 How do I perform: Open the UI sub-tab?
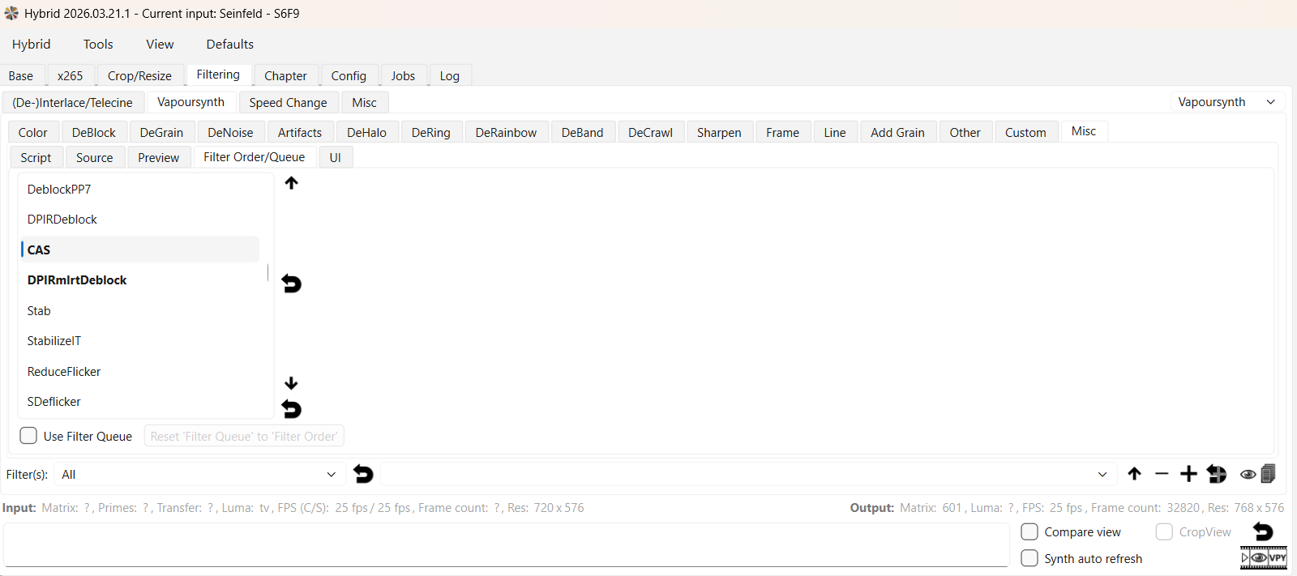tap(335, 157)
